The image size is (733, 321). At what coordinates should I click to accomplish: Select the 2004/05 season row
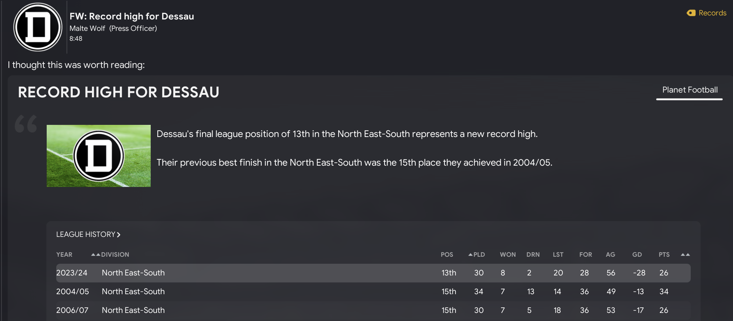pyautogui.click(x=373, y=292)
